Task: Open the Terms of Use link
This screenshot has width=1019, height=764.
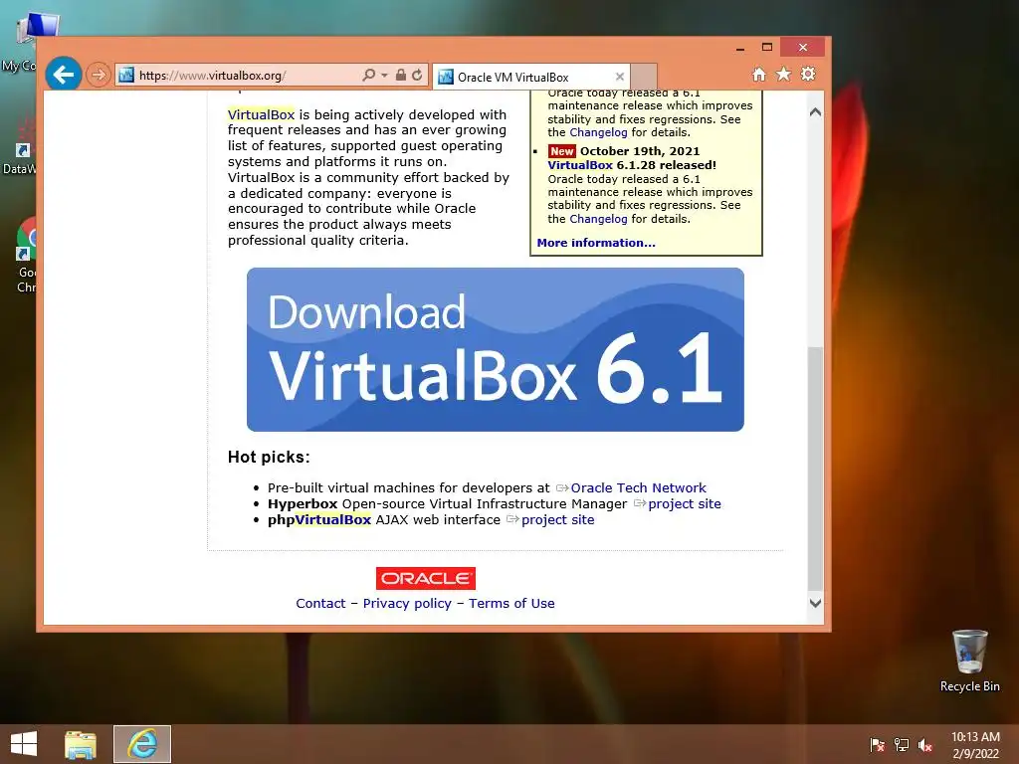Action: (x=511, y=604)
